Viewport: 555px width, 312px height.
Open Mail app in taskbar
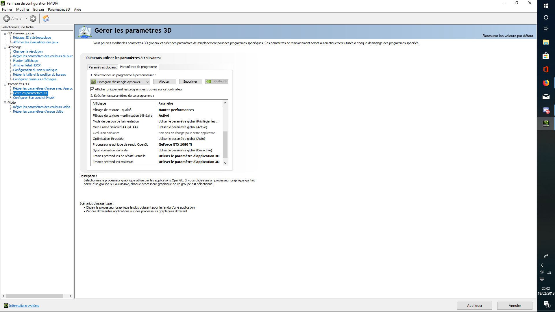[546, 96]
